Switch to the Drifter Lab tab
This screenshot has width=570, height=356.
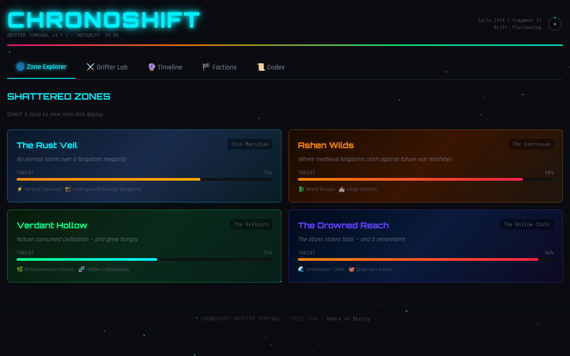(107, 67)
